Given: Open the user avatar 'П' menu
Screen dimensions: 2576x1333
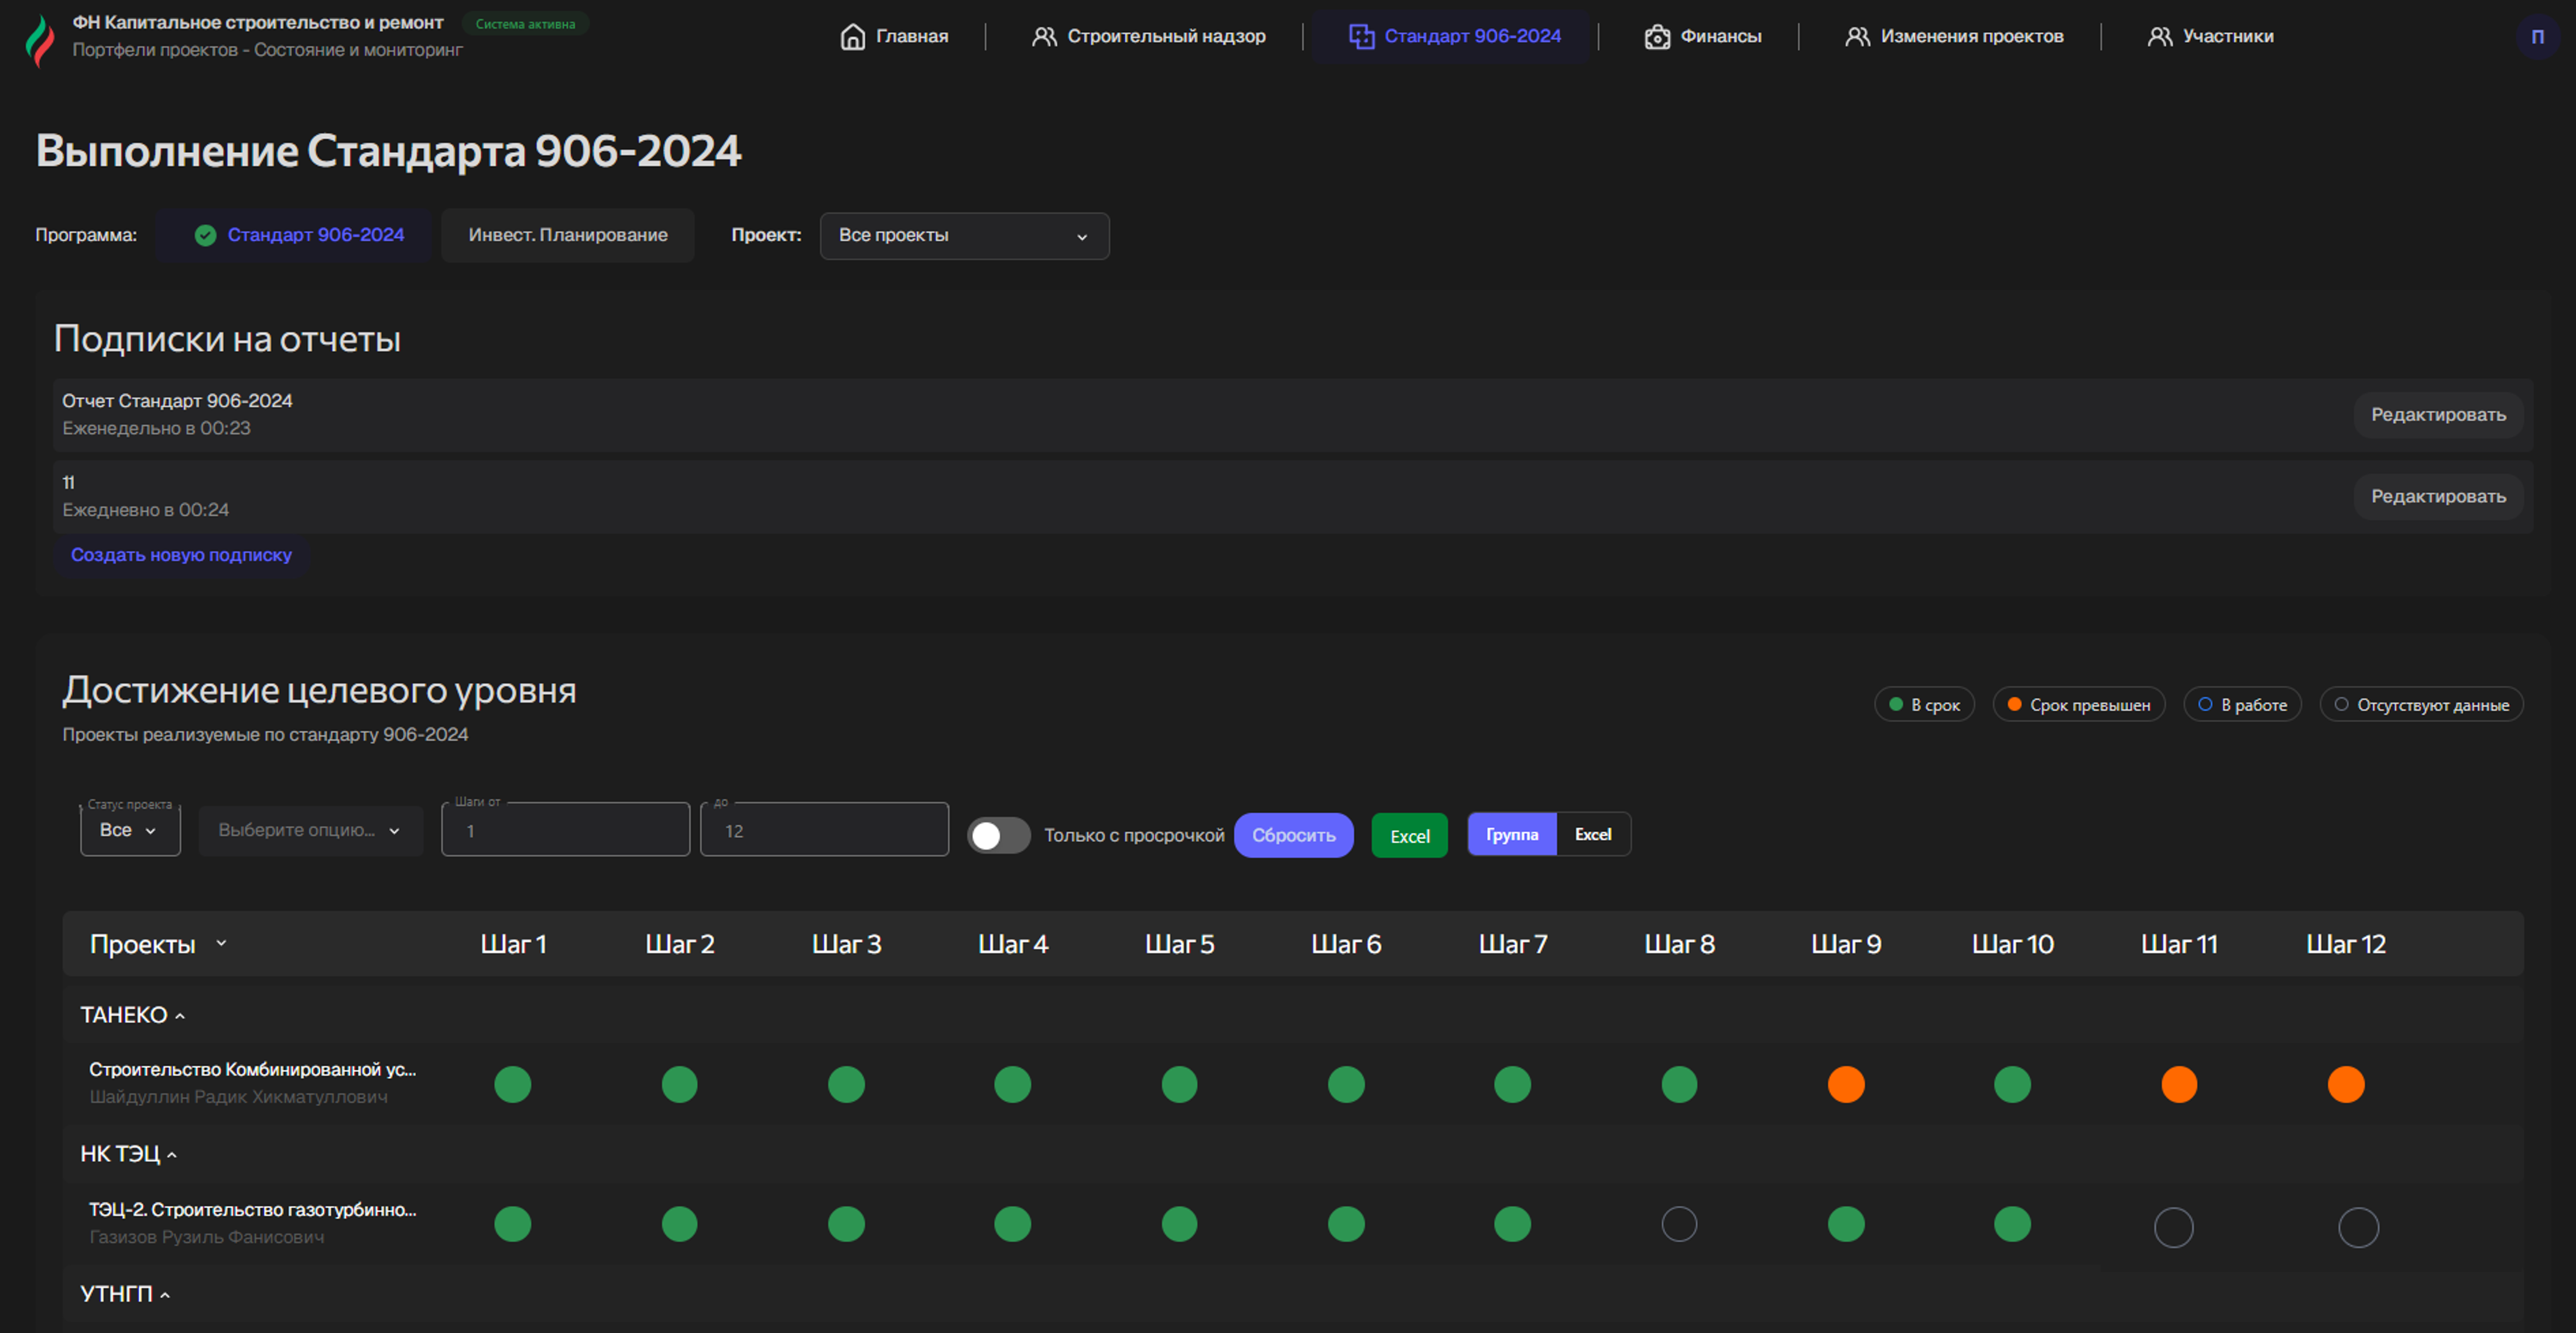Looking at the screenshot, I should pos(2536,37).
